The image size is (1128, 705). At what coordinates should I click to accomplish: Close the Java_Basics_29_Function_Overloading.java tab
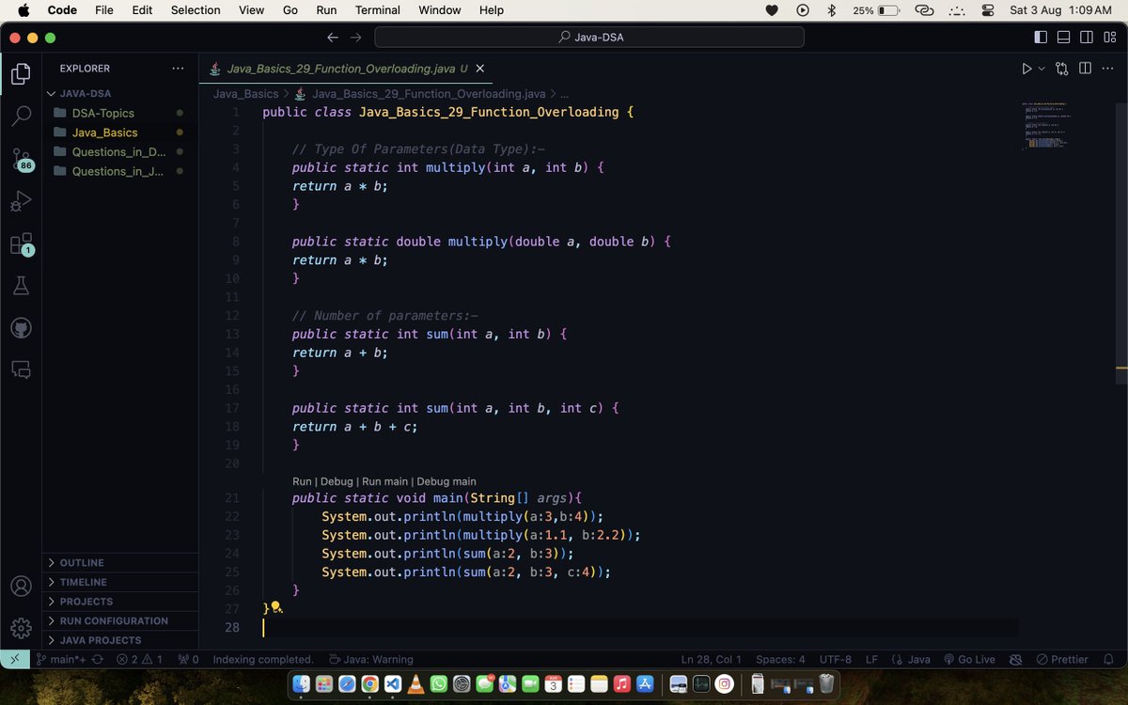[480, 69]
